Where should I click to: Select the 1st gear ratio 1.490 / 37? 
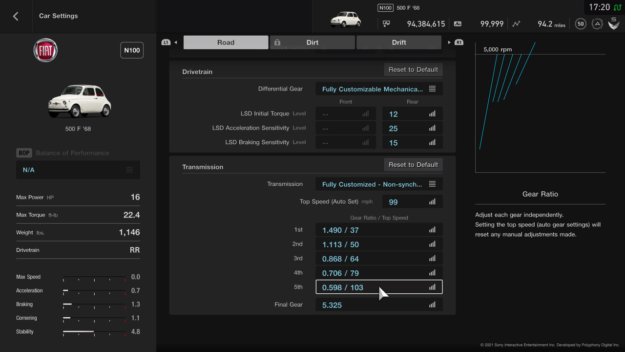(379, 230)
